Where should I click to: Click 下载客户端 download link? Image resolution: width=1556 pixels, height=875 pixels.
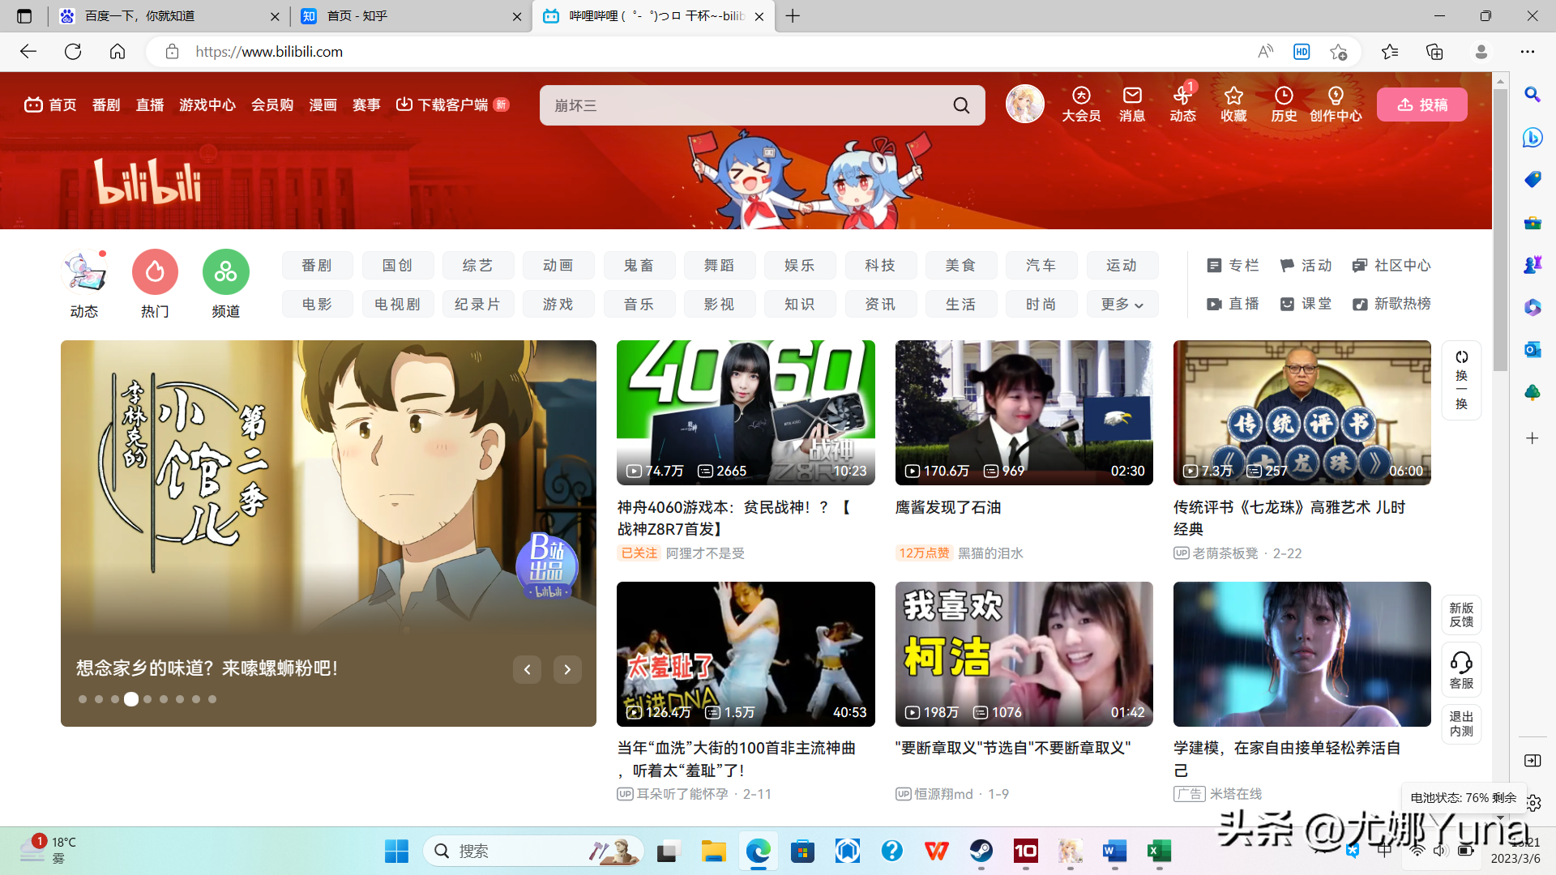click(451, 105)
